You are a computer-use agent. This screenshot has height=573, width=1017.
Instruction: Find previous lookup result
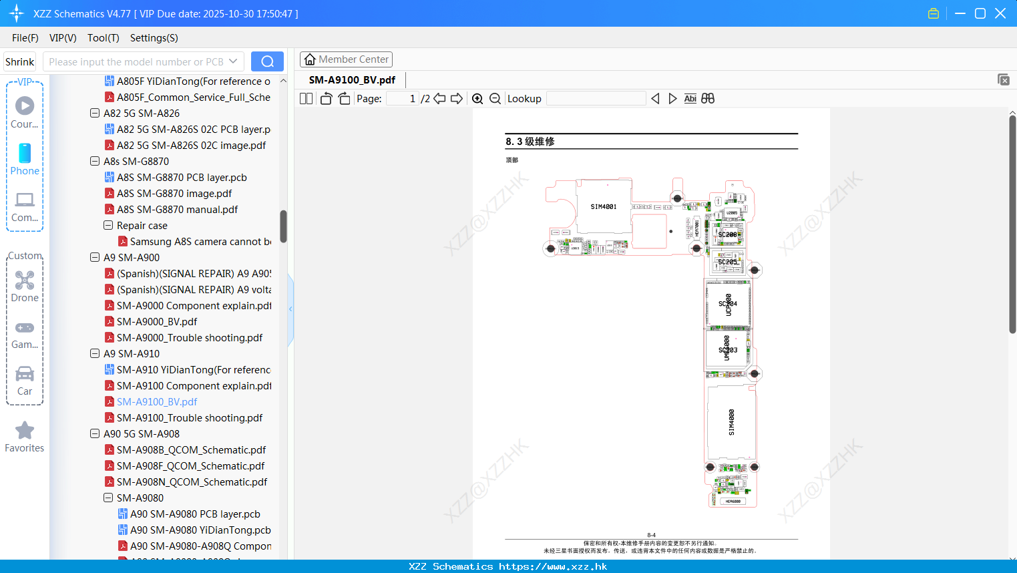[655, 98]
